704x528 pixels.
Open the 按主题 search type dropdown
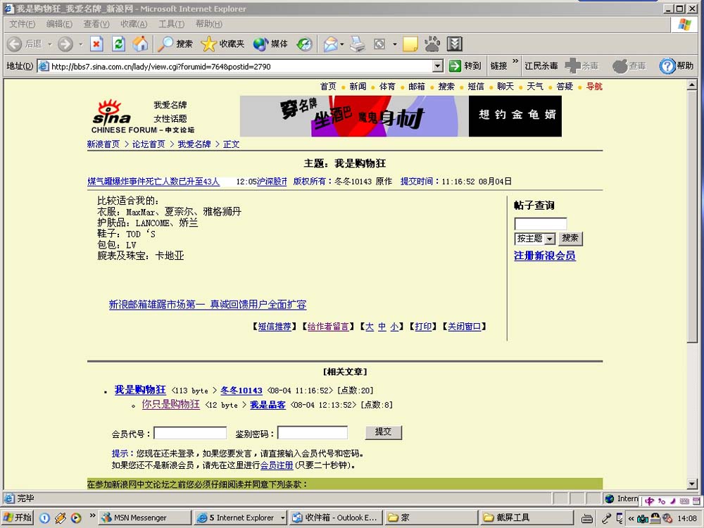tap(550, 239)
